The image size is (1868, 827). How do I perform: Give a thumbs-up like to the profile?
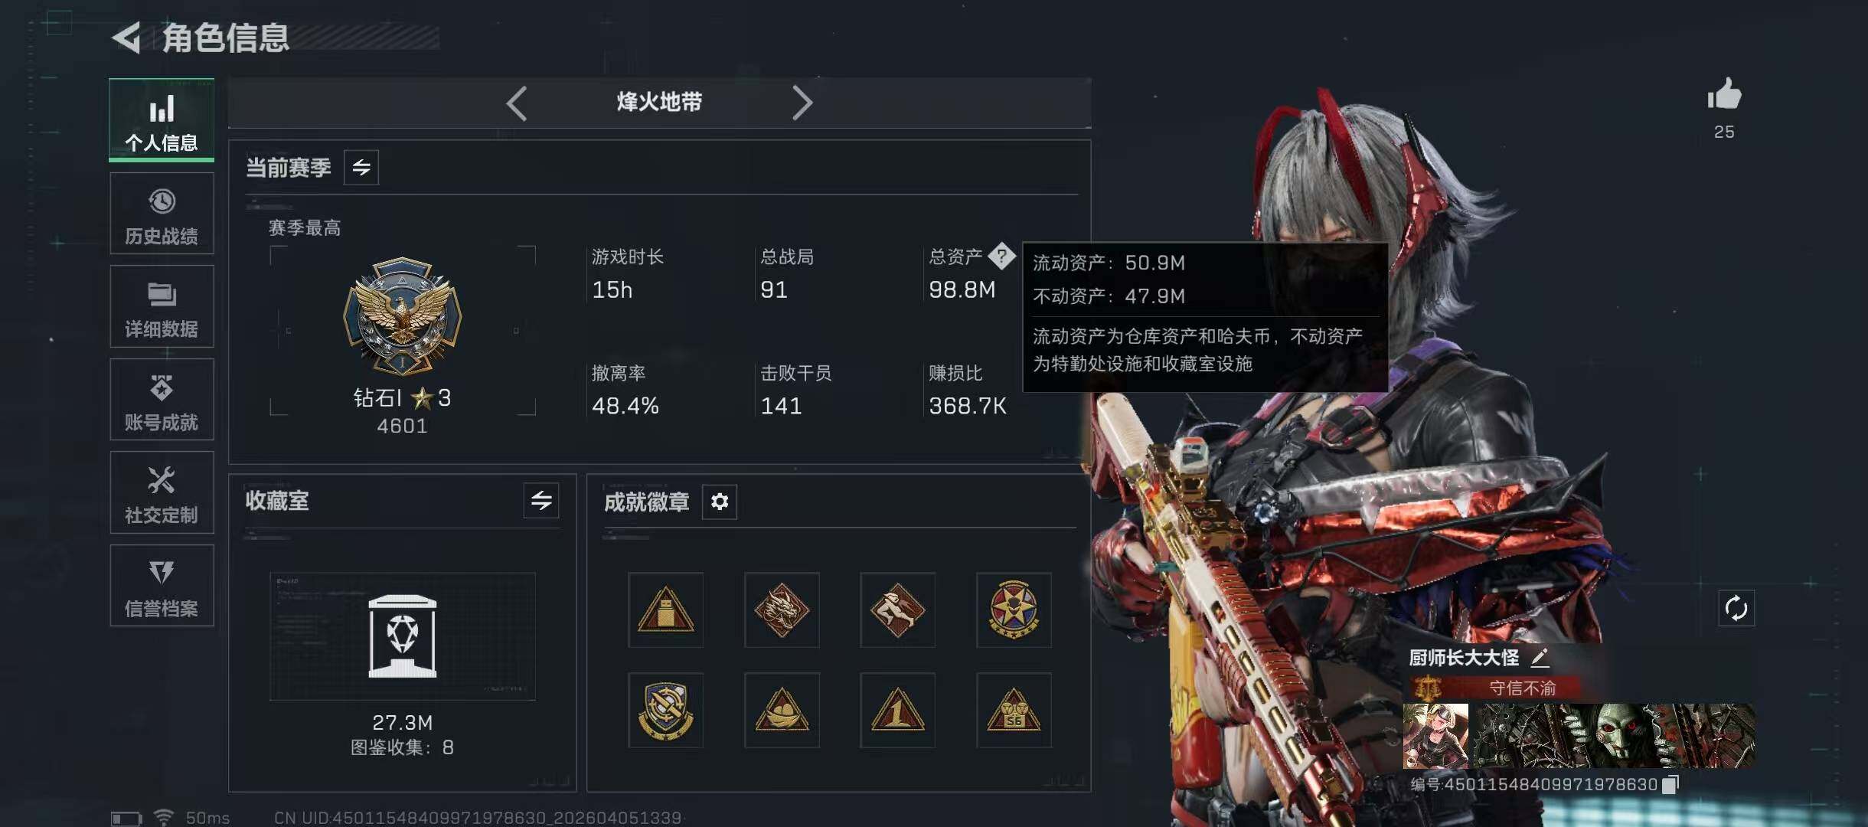1724,95
